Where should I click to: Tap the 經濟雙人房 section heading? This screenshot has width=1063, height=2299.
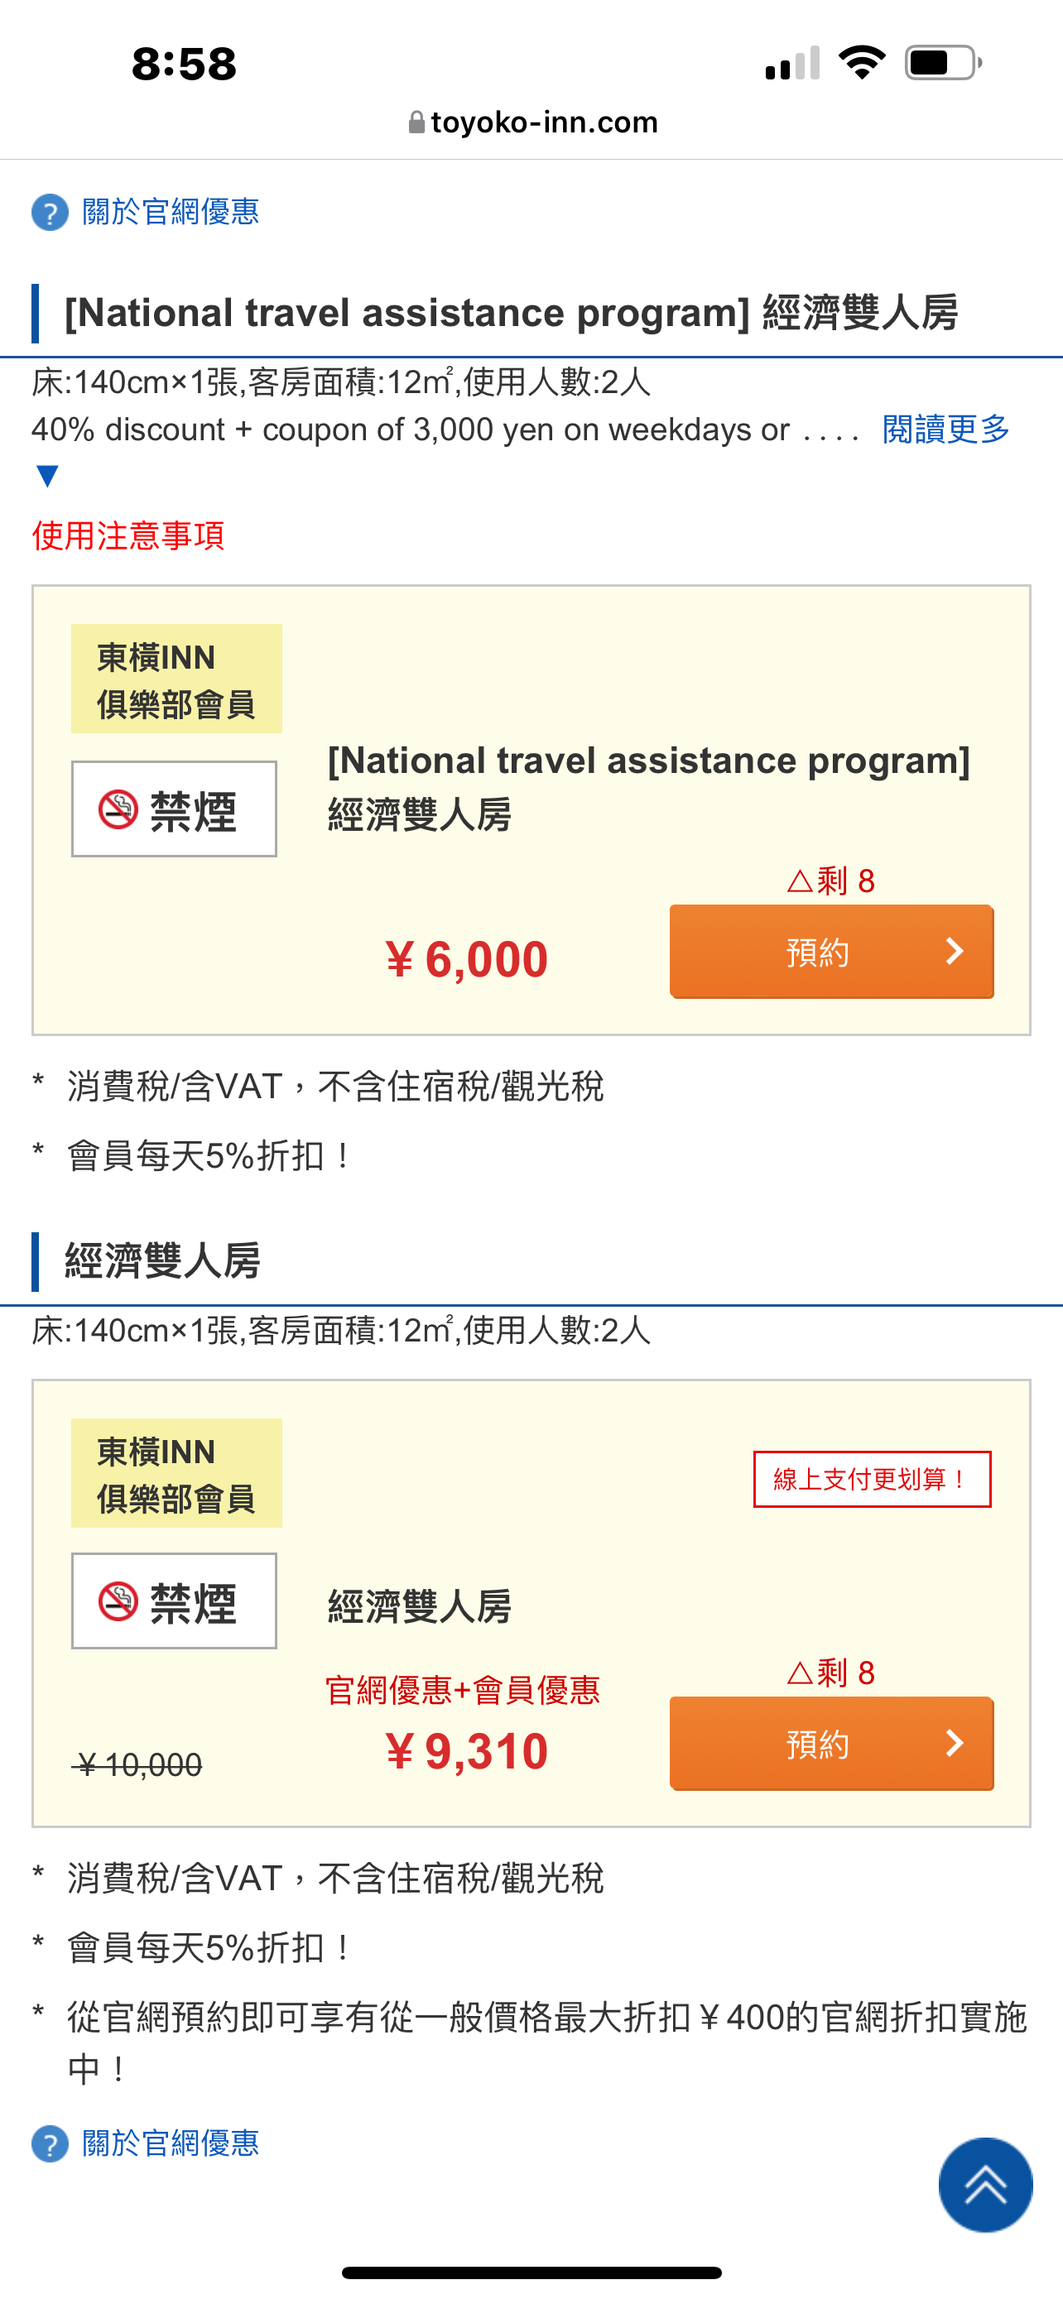162,1261
